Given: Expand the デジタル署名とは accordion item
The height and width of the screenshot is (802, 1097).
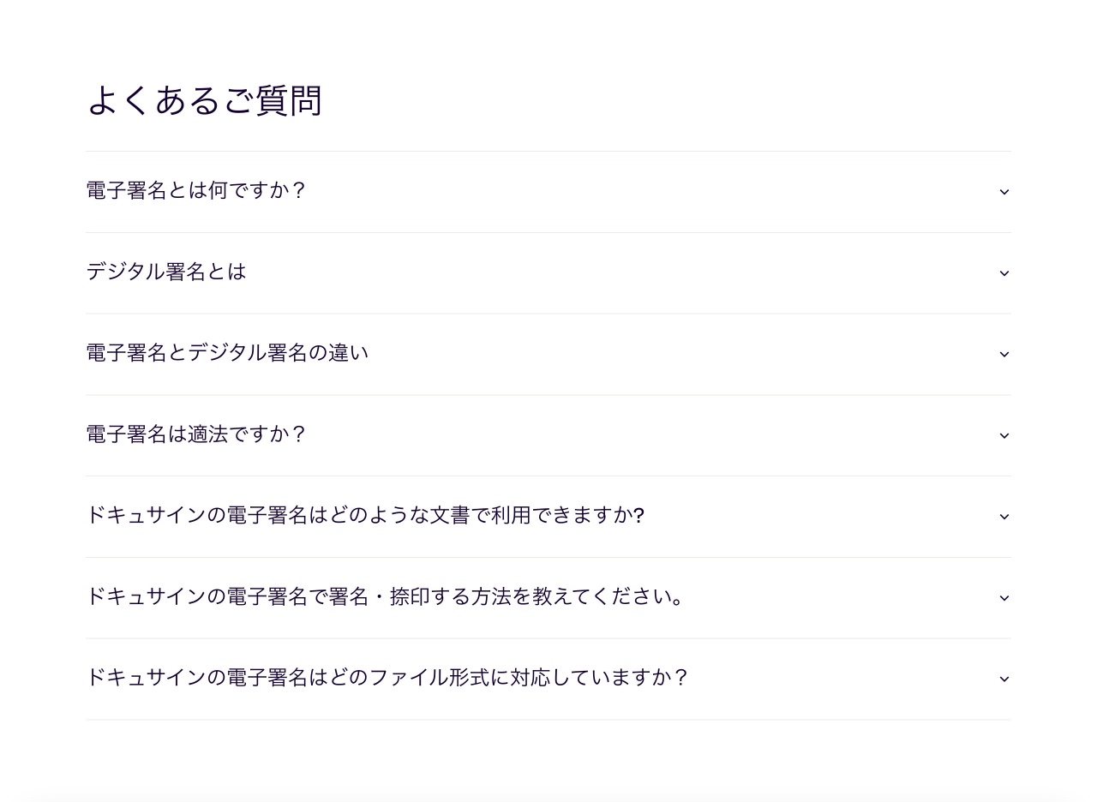Looking at the screenshot, I should tap(165, 272).
